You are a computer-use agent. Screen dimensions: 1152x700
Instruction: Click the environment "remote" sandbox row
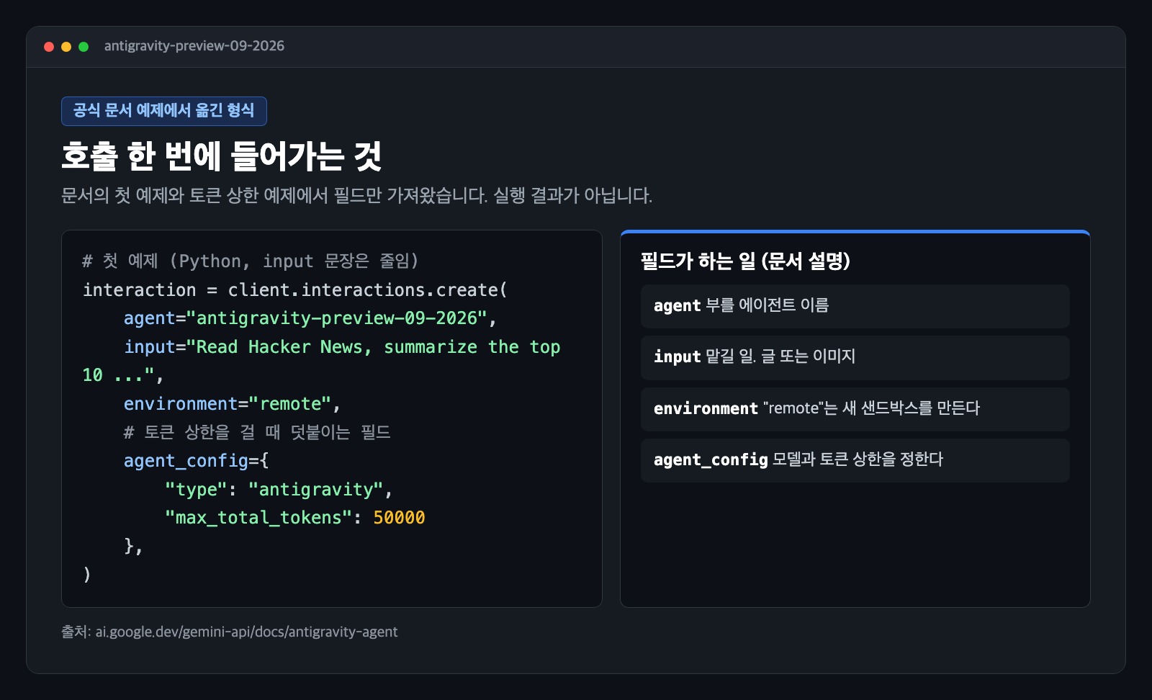click(x=855, y=409)
